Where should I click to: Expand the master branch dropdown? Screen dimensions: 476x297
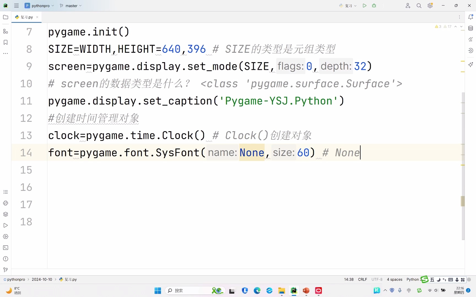[71, 5]
